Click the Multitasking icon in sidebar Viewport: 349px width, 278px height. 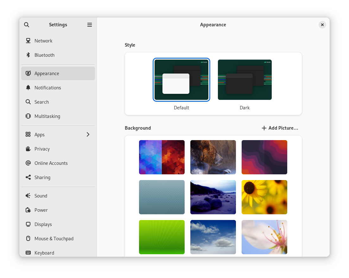(28, 116)
